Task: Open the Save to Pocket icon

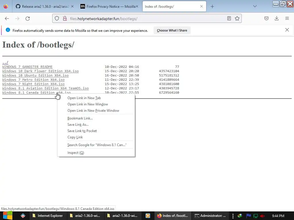Action: [x=266, y=18]
